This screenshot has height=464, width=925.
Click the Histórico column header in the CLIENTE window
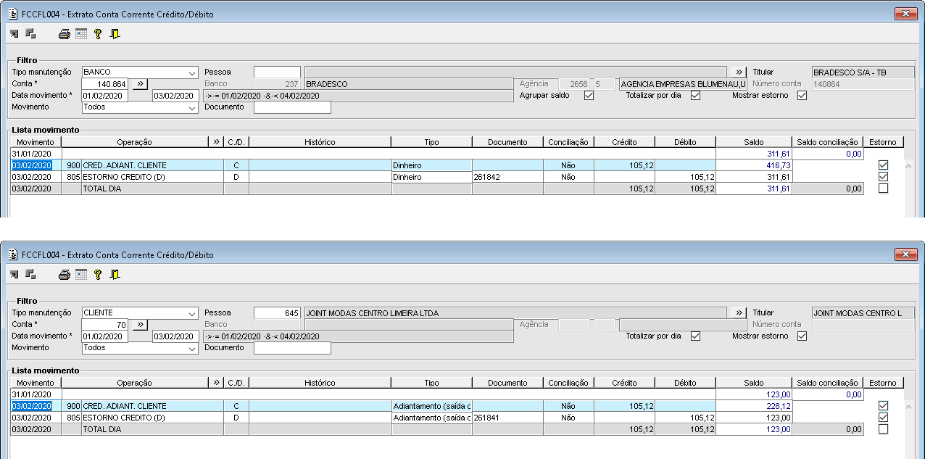pos(320,383)
